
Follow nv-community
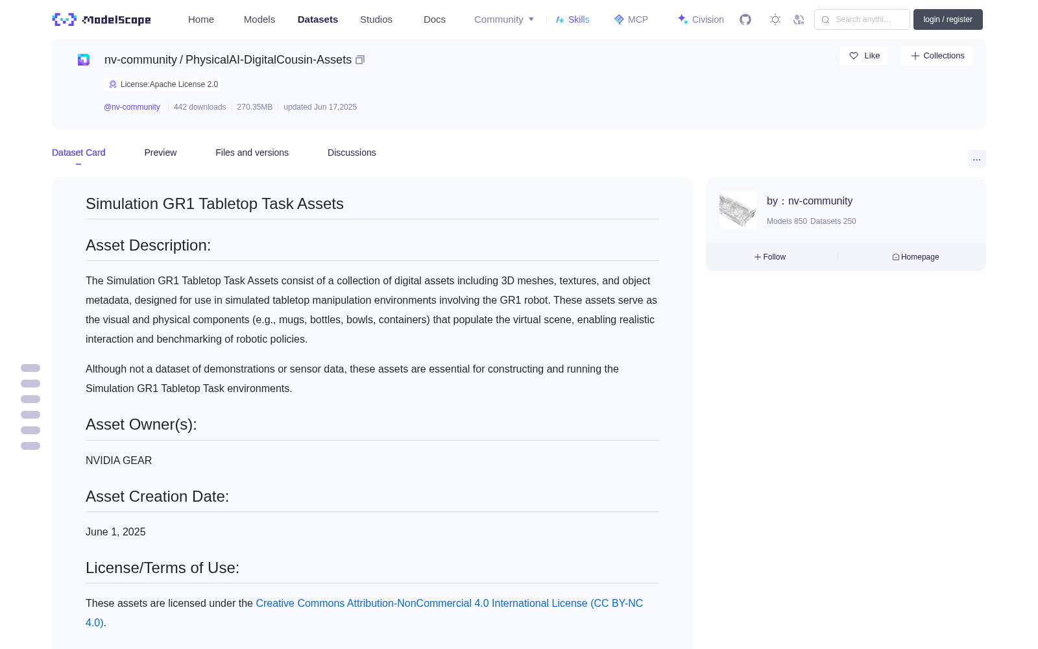point(770,257)
